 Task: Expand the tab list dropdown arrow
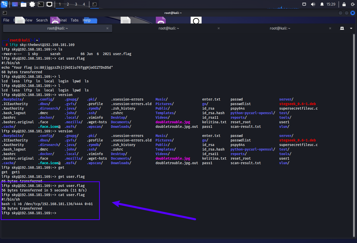[x=351, y=28]
